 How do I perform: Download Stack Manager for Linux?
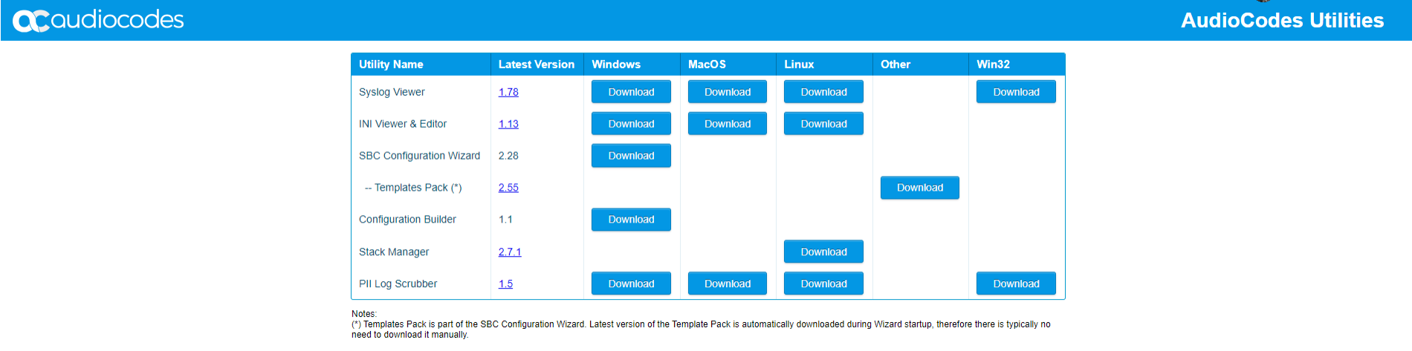pyautogui.click(x=823, y=252)
